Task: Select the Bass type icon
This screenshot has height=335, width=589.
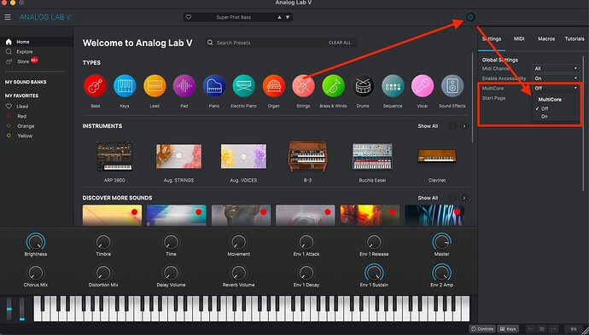Action: tap(95, 86)
